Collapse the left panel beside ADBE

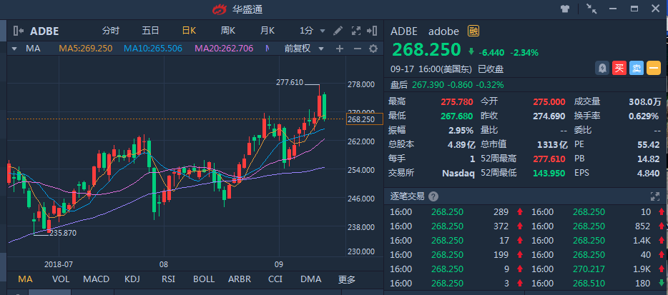19,31
